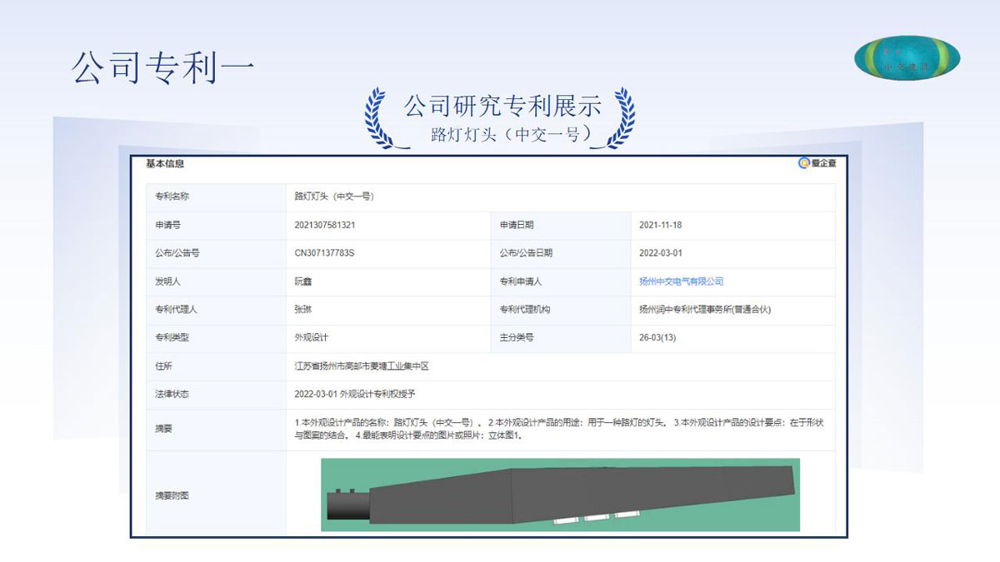Select publication number CN307137783S
This screenshot has height=562, width=1000.
coord(325,253)
